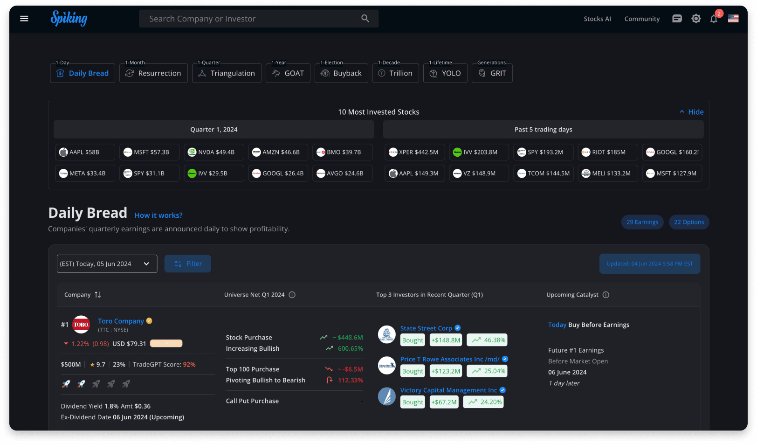Switch to GOAT tab
This screenshot has width=757, height=444.
pos(288,73)
